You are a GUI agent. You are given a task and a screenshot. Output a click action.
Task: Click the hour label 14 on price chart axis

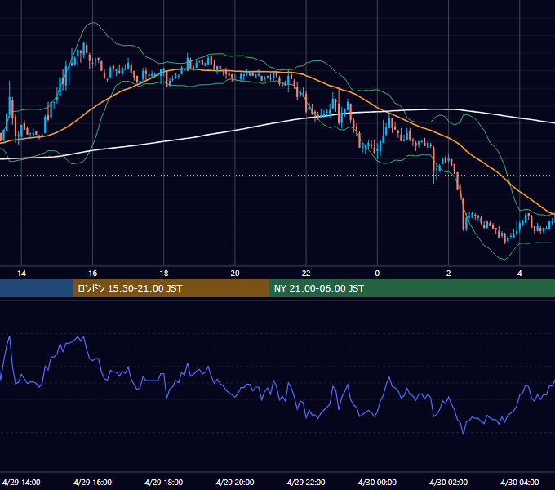[x=21, y=274]
